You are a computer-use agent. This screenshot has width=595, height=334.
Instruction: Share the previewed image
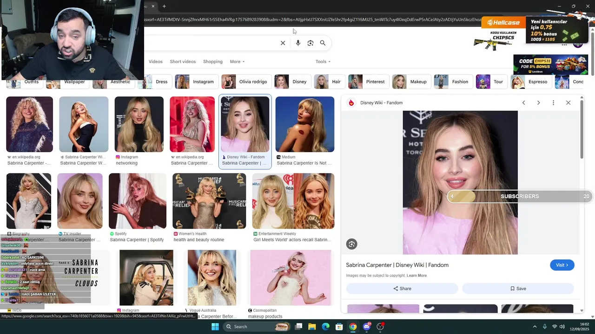(402, 289)
